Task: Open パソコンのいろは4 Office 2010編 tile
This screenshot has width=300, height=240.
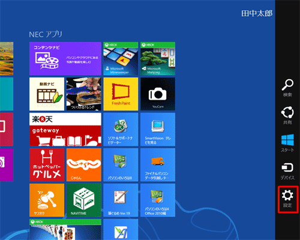Action: click(158, 200)
